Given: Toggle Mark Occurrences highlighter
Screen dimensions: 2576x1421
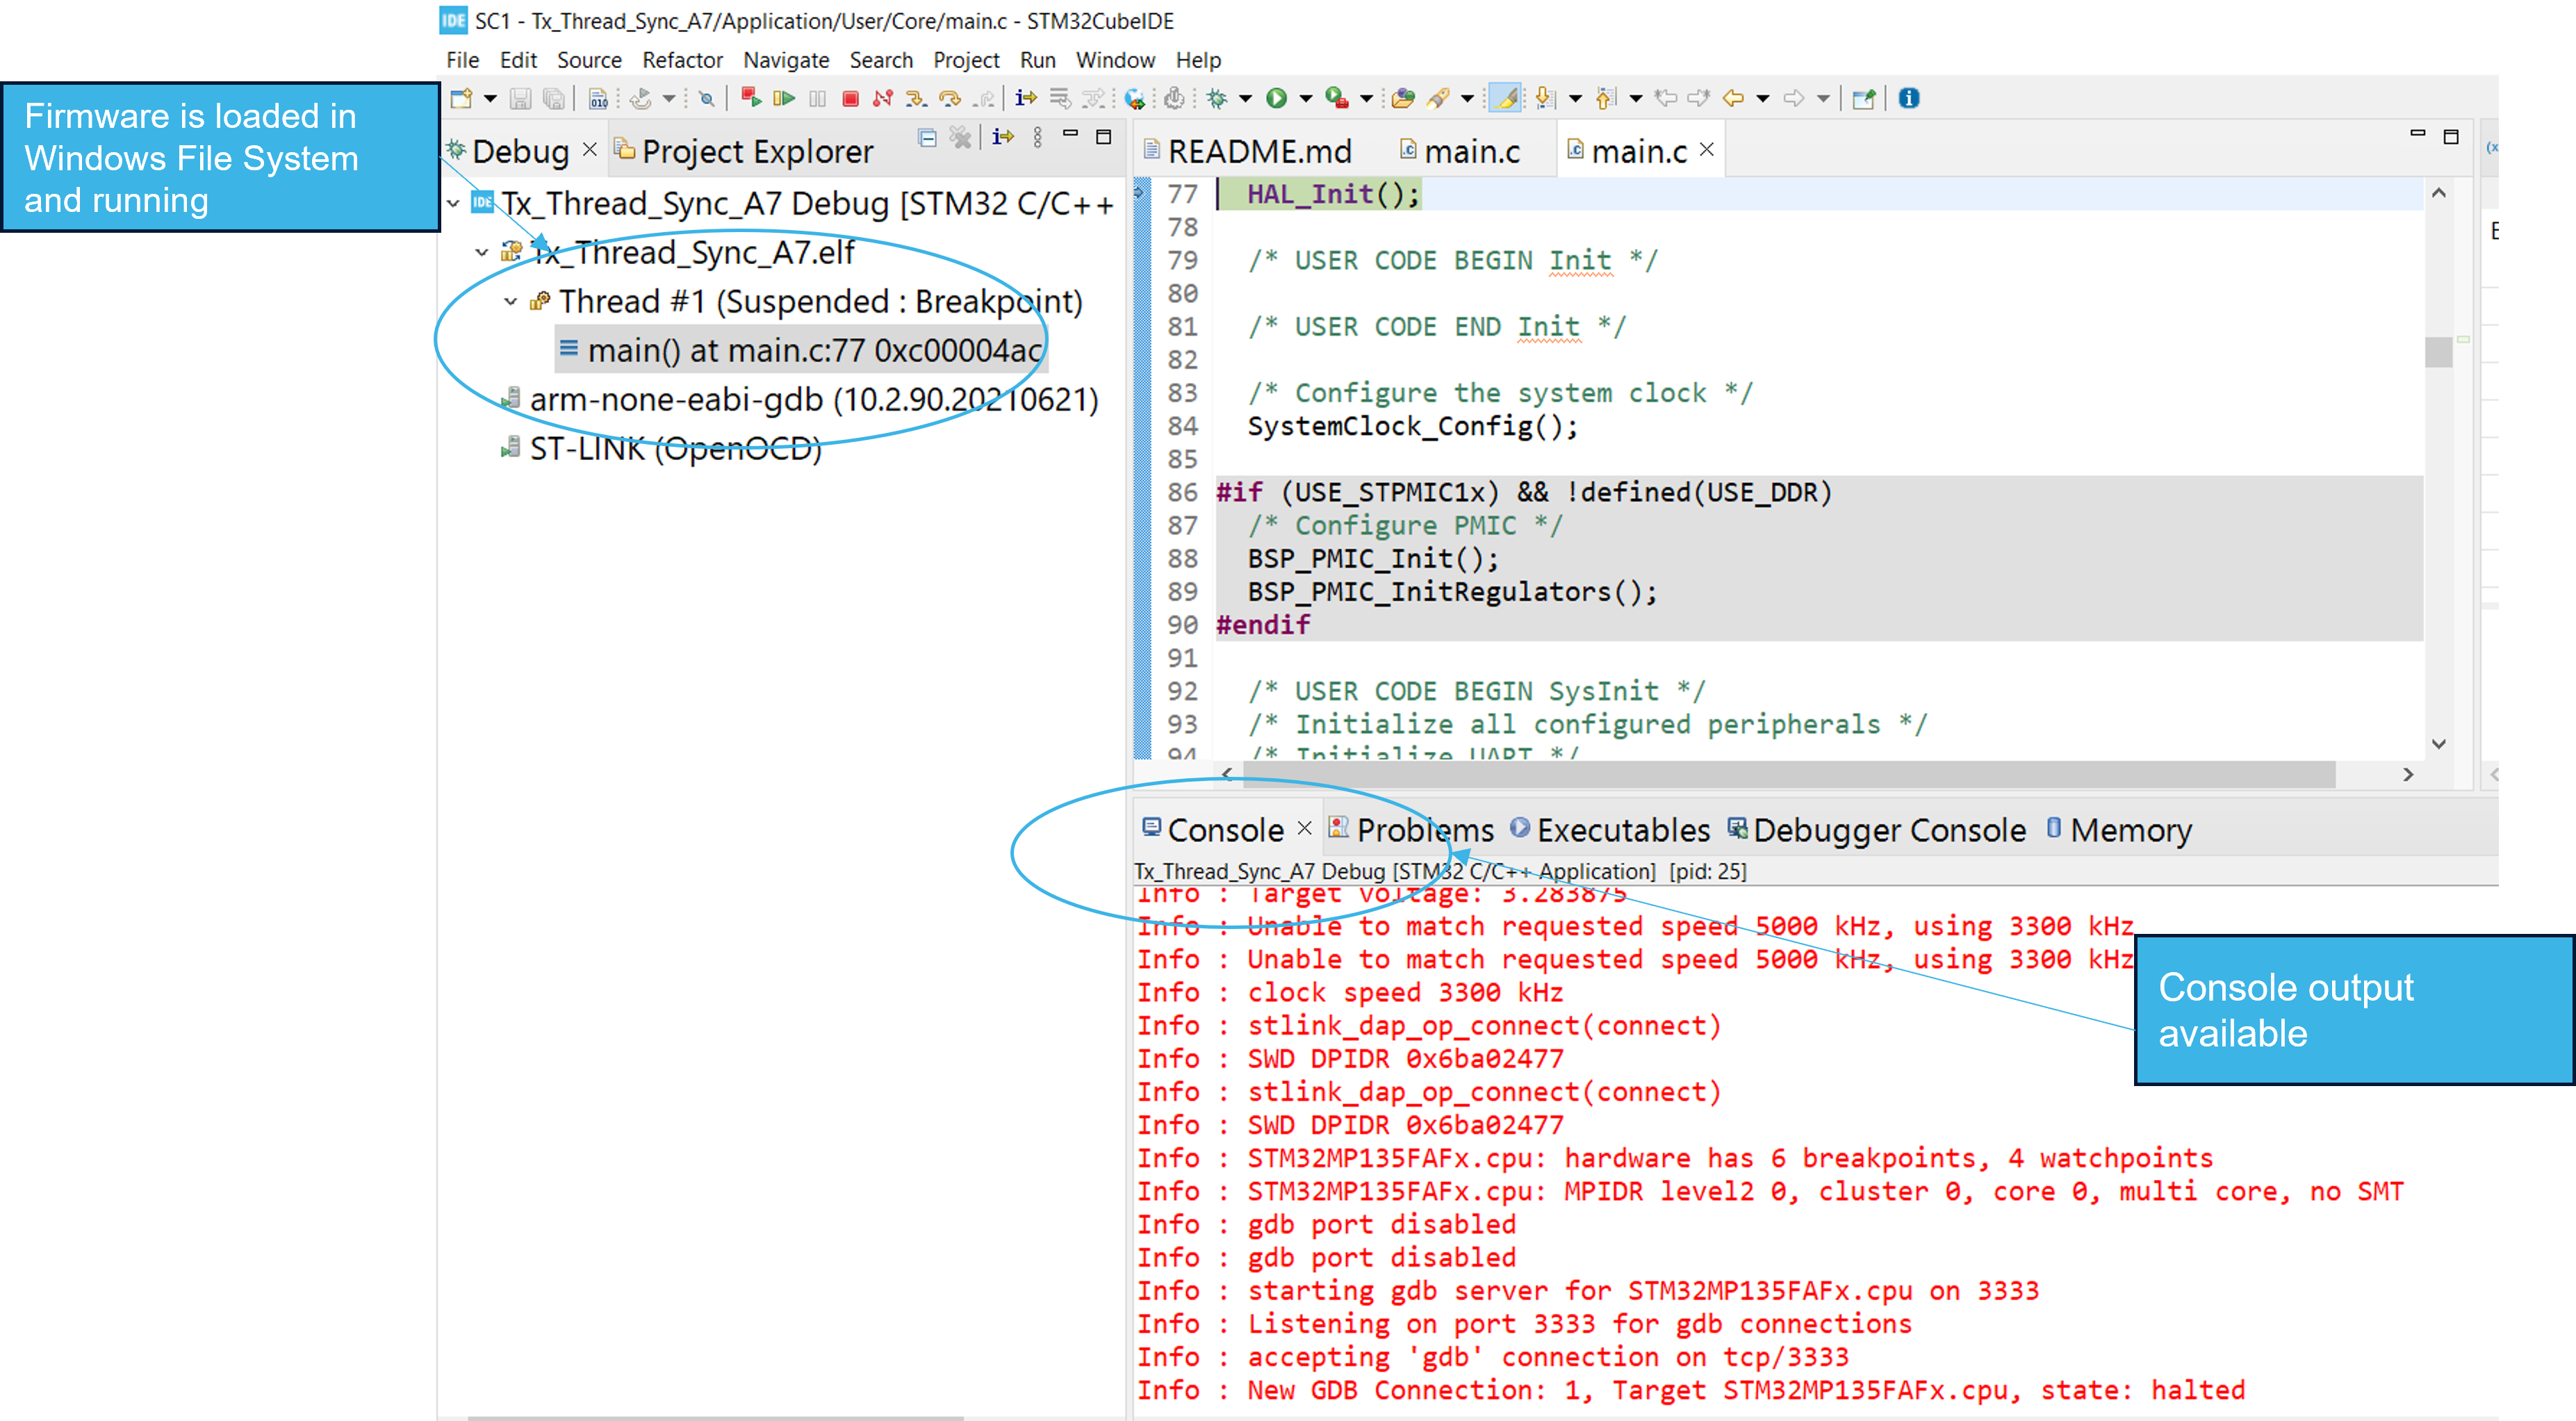Looking at the screenshot, I should pos(1505,98).
